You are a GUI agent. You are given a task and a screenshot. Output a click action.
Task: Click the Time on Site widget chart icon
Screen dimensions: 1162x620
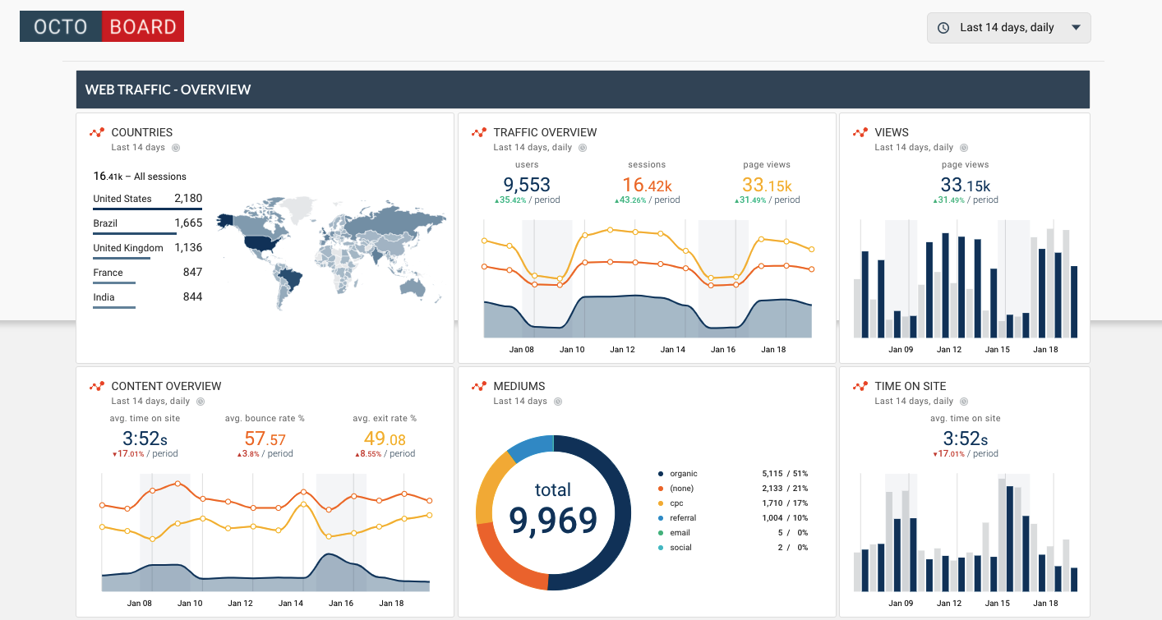[x=860, y=386]
